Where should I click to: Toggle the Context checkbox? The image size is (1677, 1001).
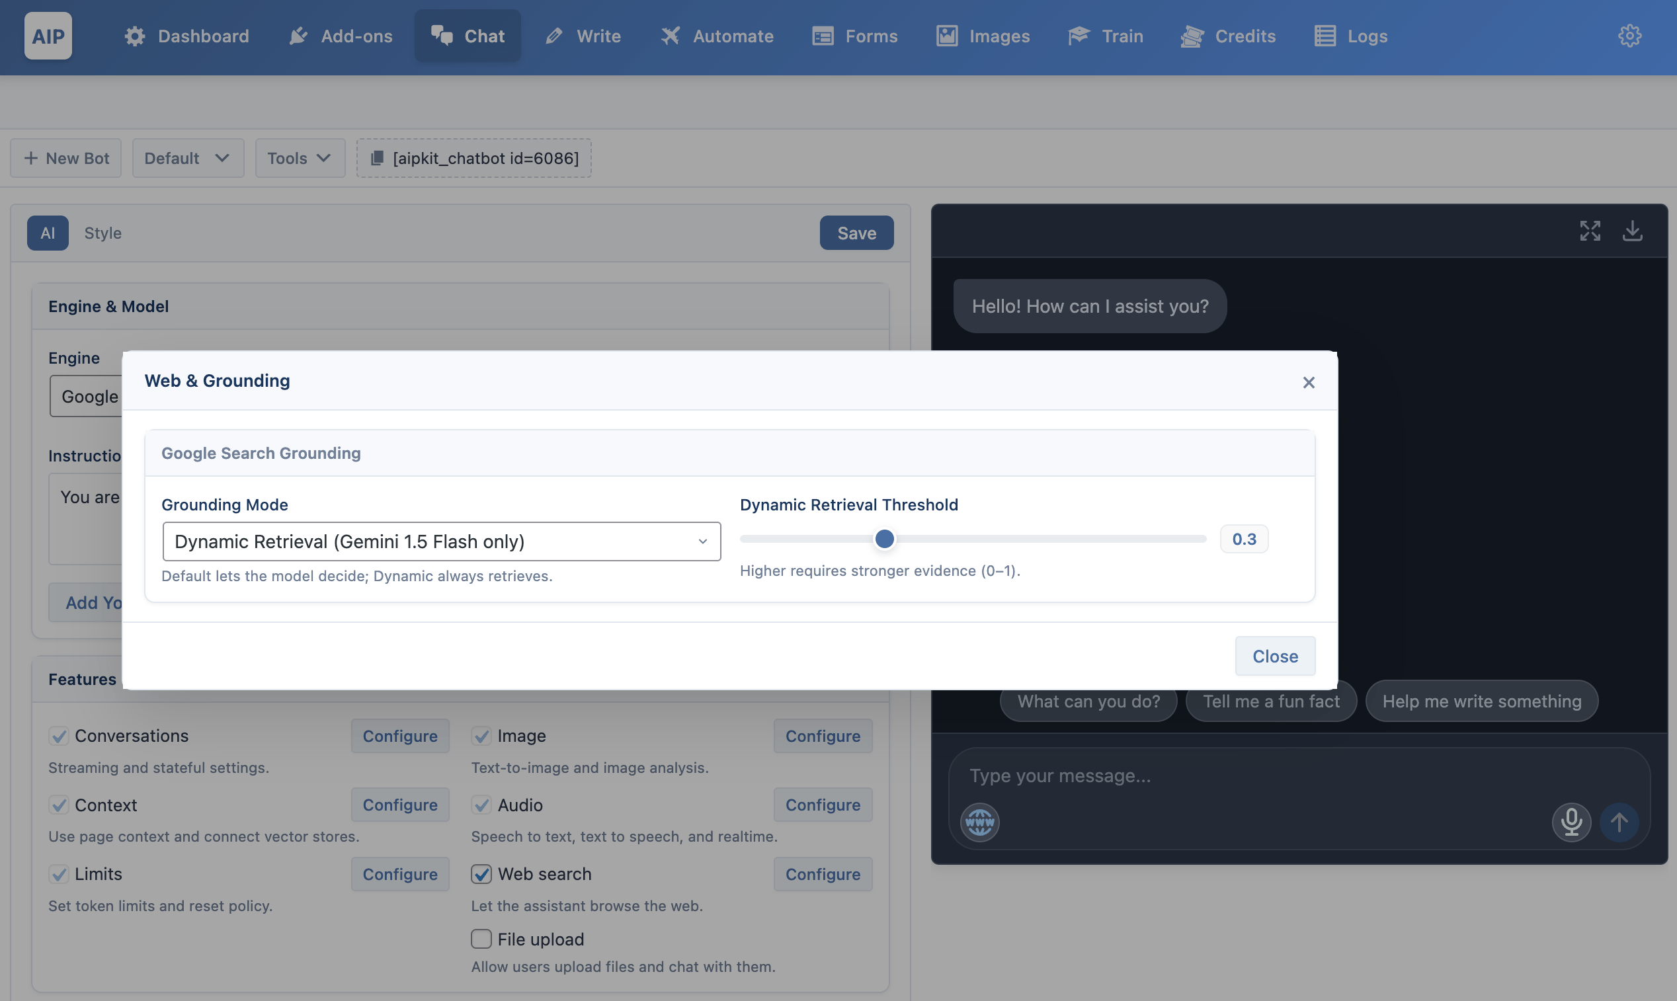pyautogui.click(x=59, y=805)
